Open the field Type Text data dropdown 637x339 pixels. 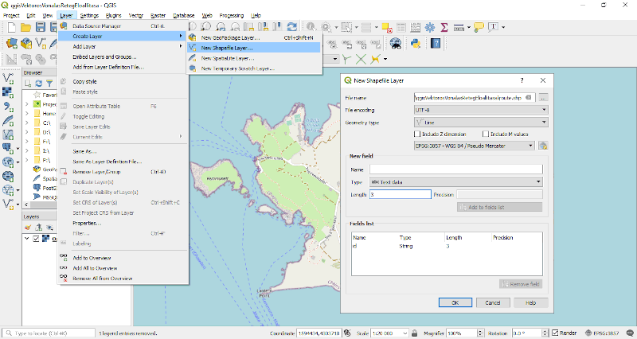455,182
